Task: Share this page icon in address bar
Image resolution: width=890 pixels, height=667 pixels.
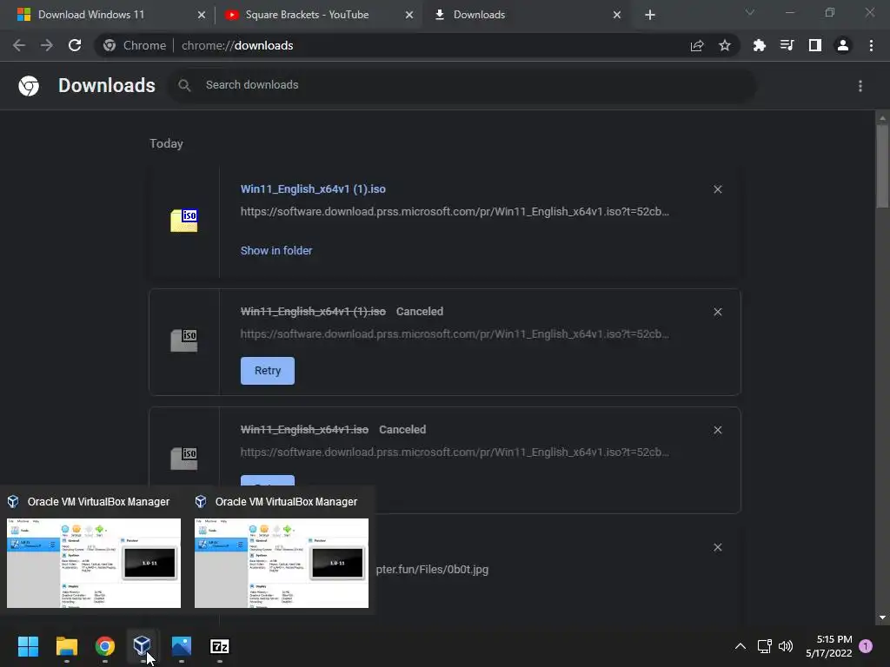Action: (x=697, y=45)
